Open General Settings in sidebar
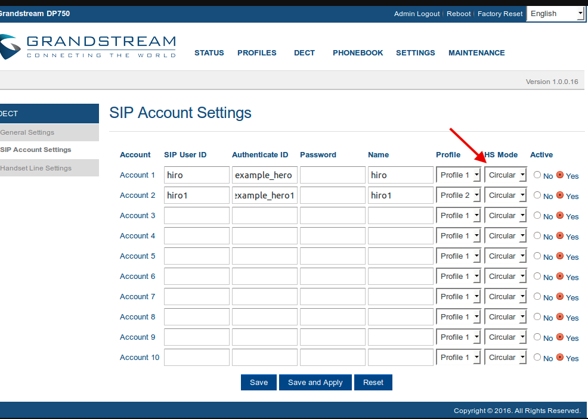The height and width of the screenshot is (419, 588). tap(49, 132)
